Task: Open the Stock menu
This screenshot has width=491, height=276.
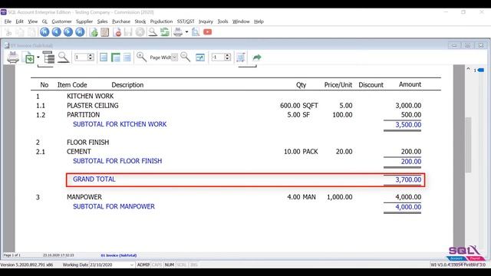Action: [x=140, y=21]
